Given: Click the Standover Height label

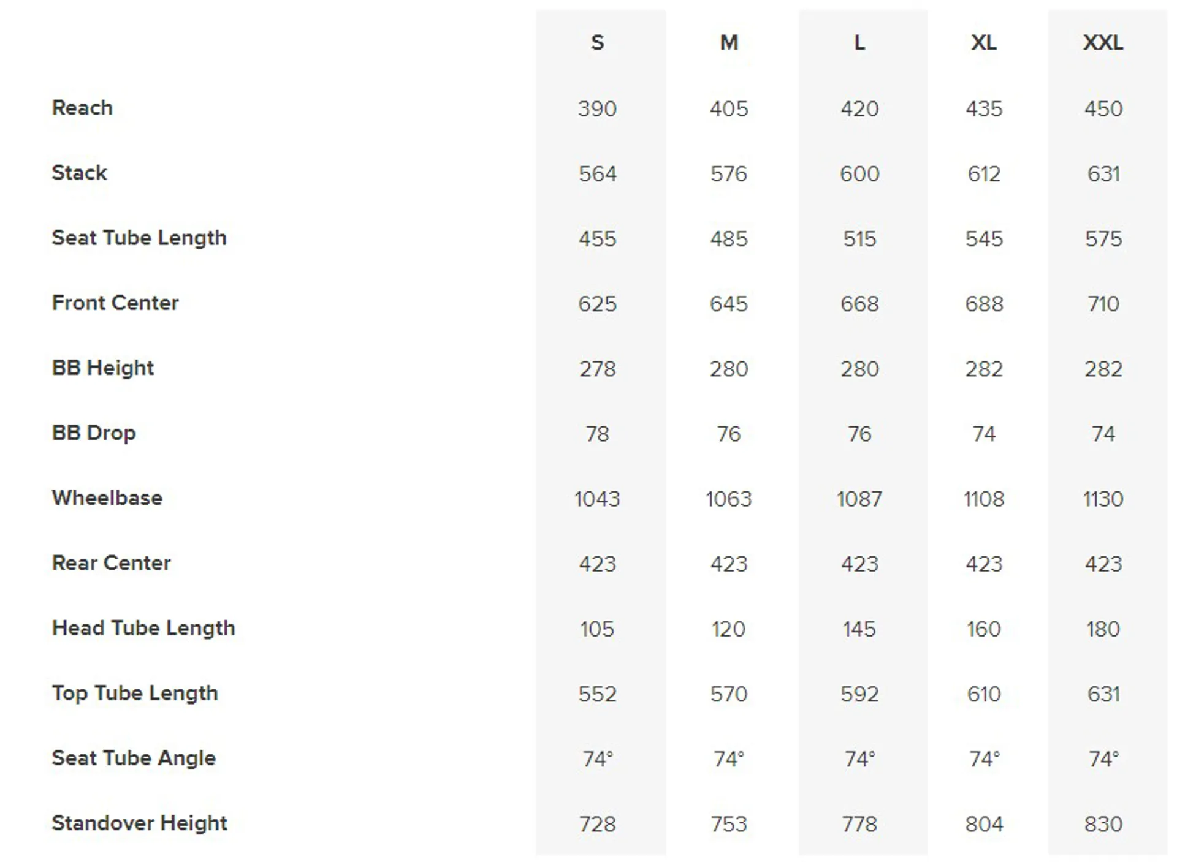Looking at the screenshot, I should [x=139, y=823].
